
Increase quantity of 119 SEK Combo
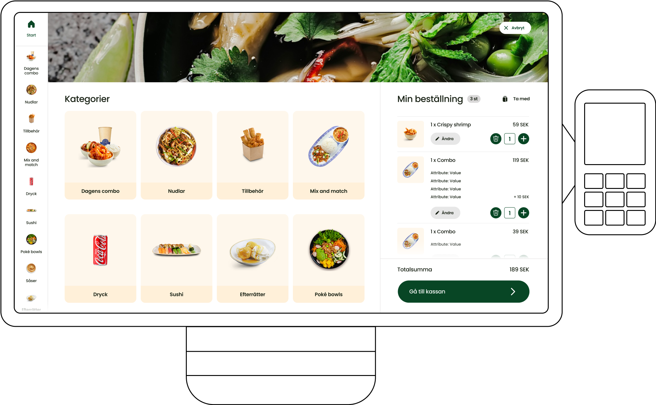coord(524,213)
